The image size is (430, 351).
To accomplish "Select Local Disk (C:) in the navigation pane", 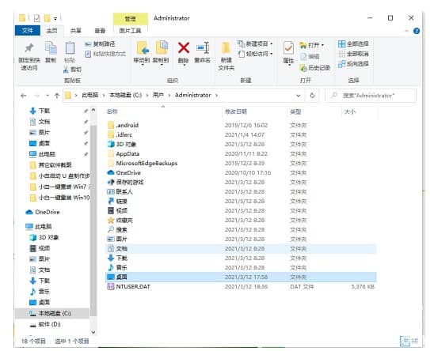I will tap(52, 314).
